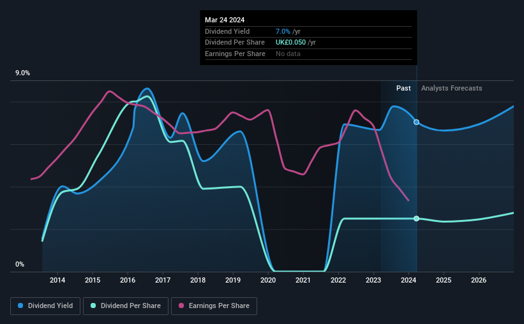524x324 pixels.
Task: Click the 2015 x-axis label
Action: pyautogui.click(x=93, y=280)
